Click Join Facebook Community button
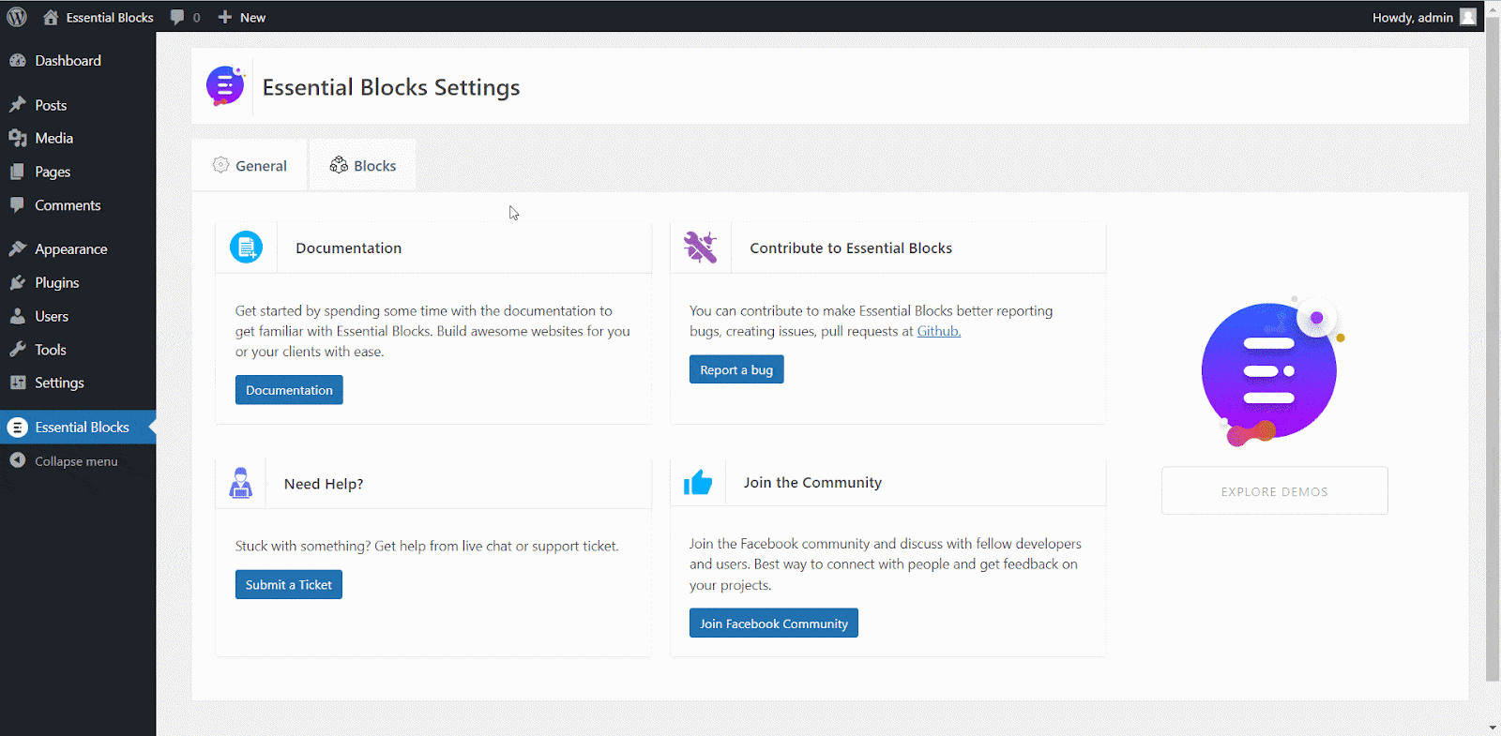 point(774,623)
